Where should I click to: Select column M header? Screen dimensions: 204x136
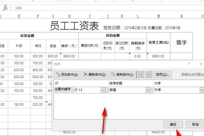pos(158,16)
